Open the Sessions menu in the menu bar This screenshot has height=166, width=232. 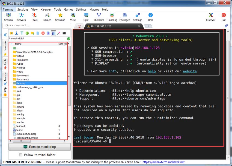coord(23,10)
